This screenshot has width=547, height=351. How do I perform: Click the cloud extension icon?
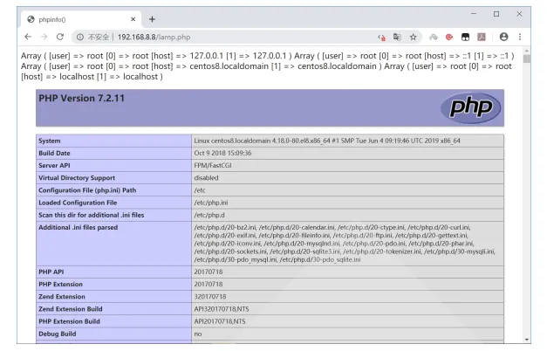point(434,37)
